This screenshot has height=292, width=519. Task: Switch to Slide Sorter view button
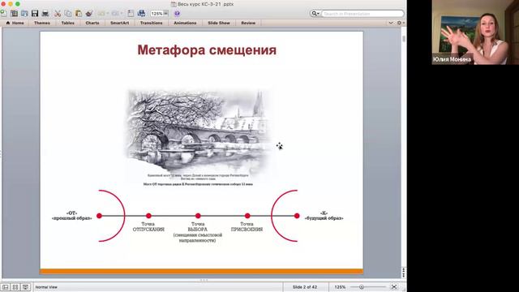[15, 287]
